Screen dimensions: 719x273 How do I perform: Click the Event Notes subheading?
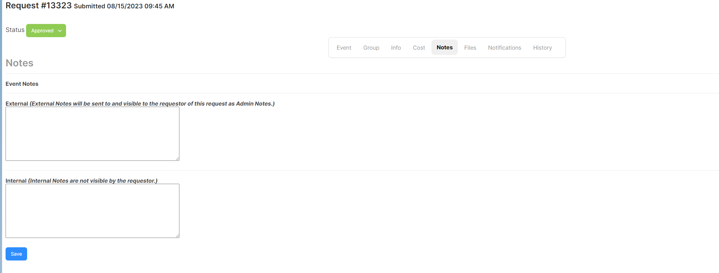[22, 84]
